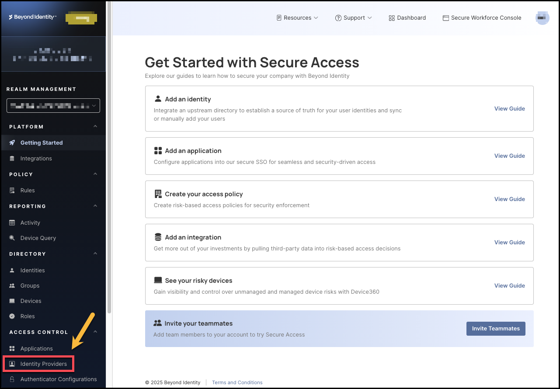Go to the Dashboard
The width and height of the screenshot is (560, 389).
pos(407,18)
